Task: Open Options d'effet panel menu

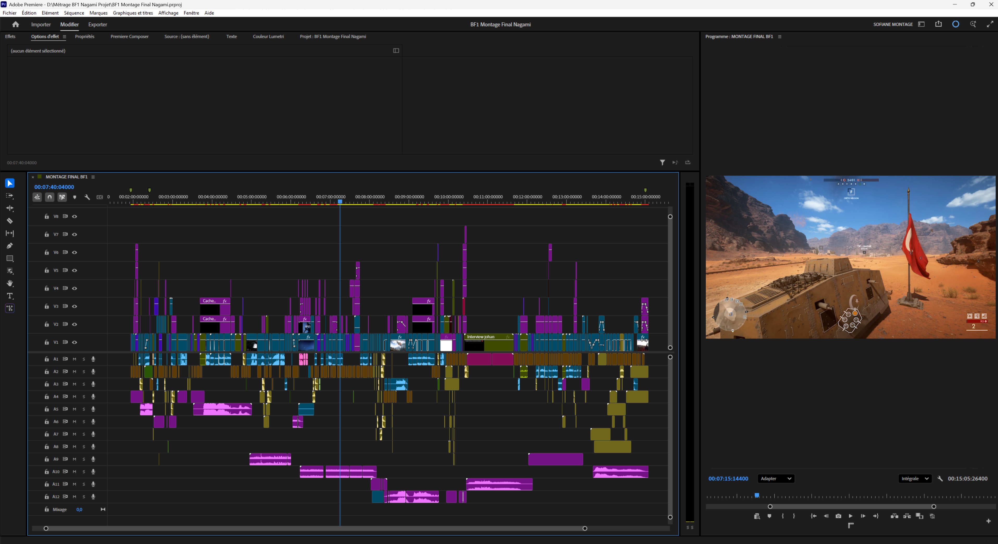Action: pyautogui.click(x=64, y=37)
